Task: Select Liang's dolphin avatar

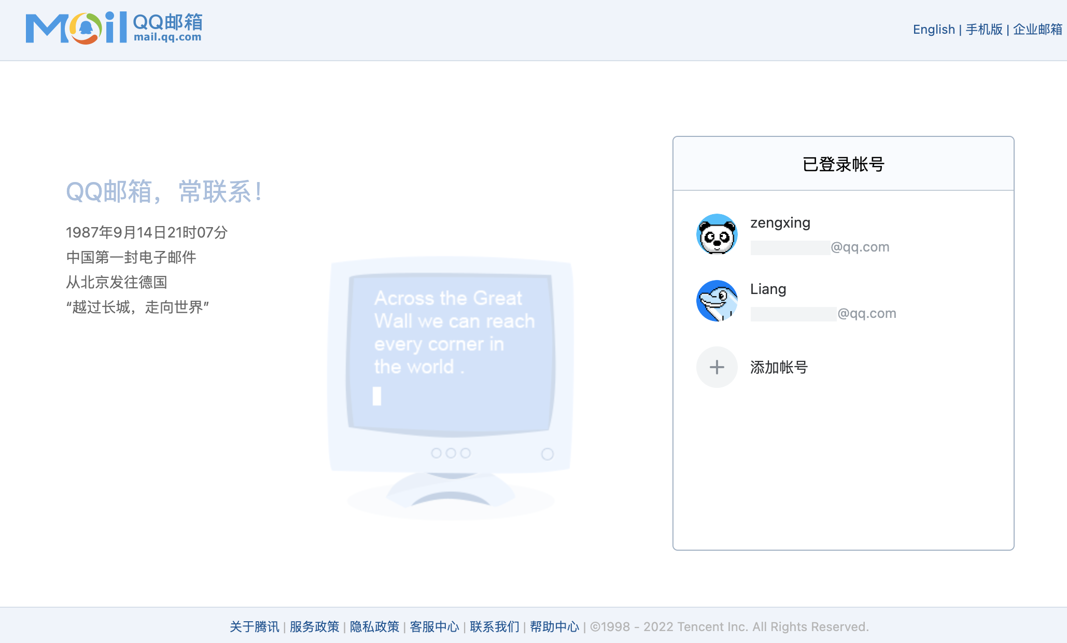Action: click(x=717, y=301)
